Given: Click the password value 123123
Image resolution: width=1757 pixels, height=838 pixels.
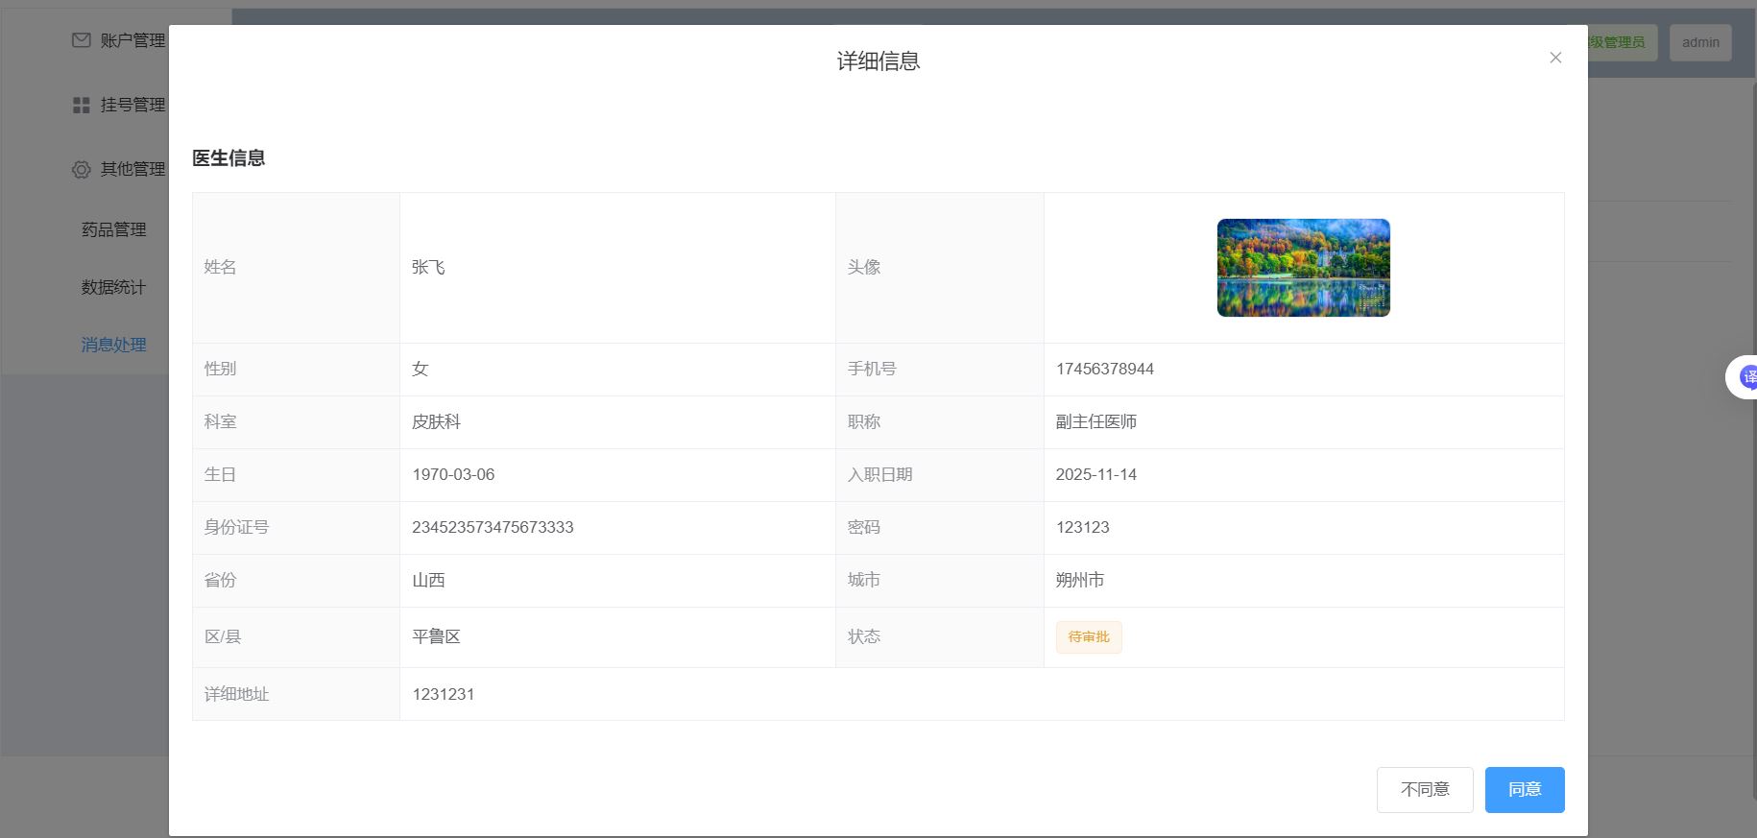Looking at the screenshot, I should tap(1082, 528).
